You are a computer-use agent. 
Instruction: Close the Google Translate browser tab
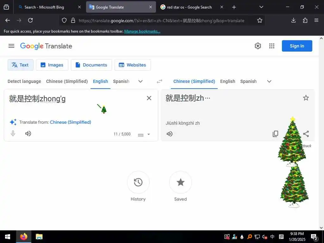151,7
